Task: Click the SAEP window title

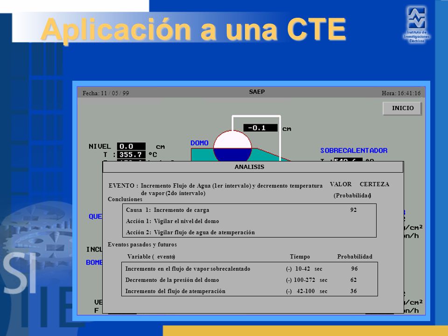Action: pos(257,92)
